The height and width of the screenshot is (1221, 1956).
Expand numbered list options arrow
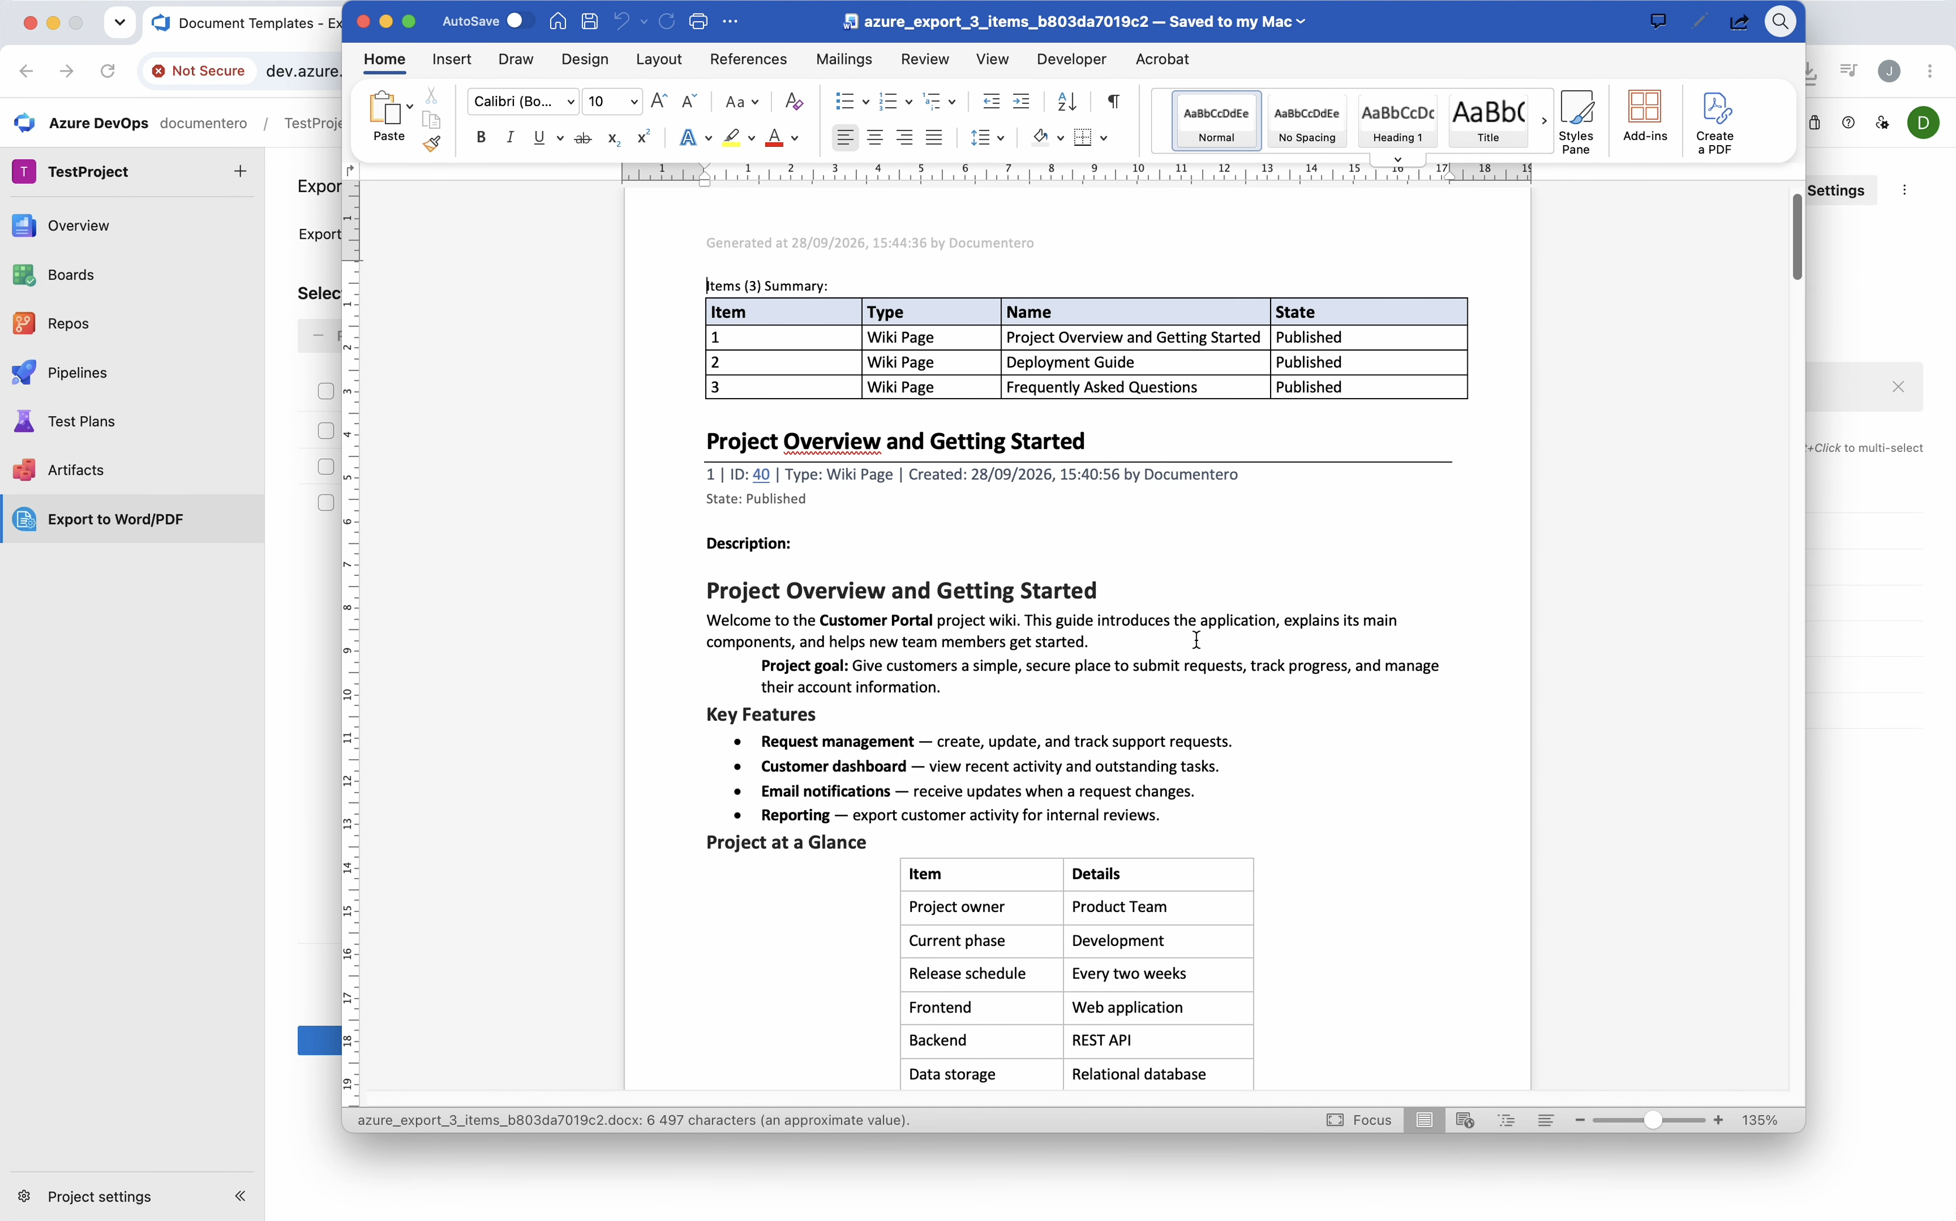[909, 102]
